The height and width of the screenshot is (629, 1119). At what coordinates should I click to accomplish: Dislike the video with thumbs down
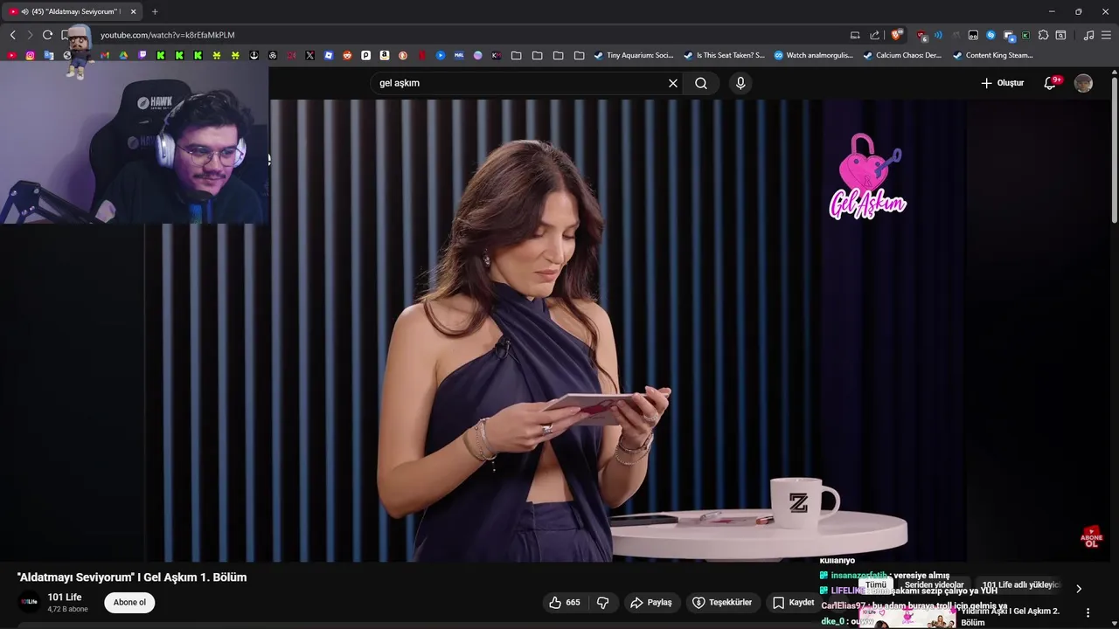pyautogui.click(x=603, y=602)
